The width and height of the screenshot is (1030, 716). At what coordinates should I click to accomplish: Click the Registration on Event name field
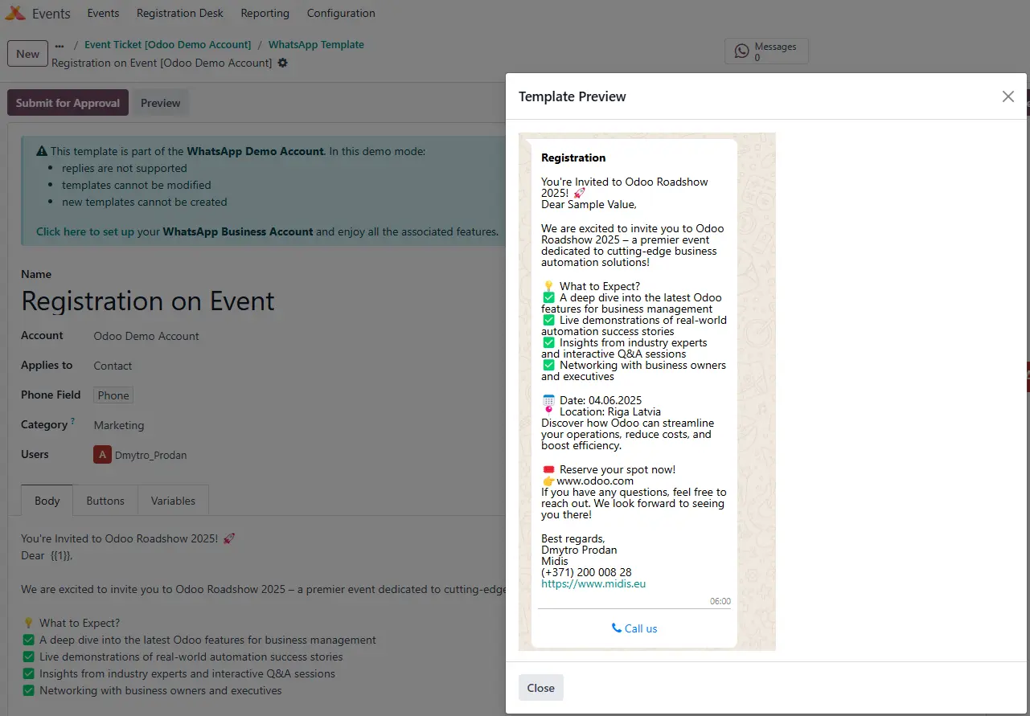[148, 301]
